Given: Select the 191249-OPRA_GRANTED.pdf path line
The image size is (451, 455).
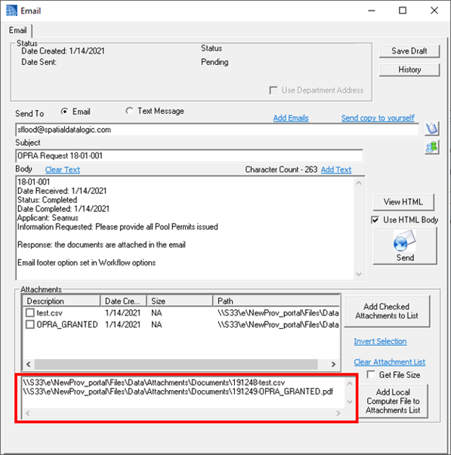Looking at the screenshot, I should tap(178, 392).
